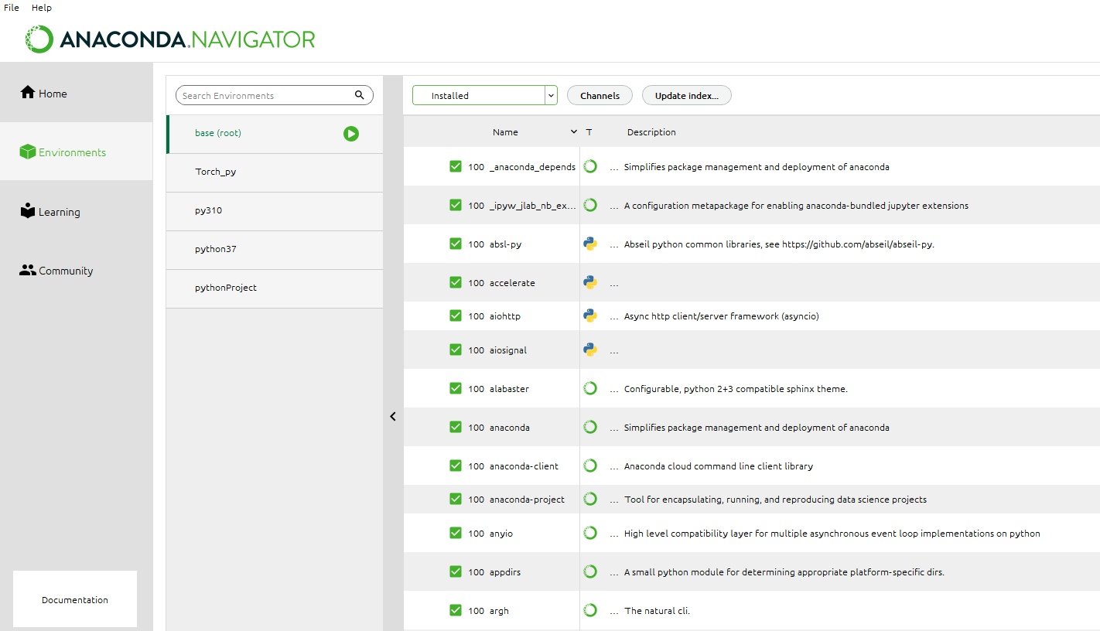Click the green Environments cube icon

[28, 152]
